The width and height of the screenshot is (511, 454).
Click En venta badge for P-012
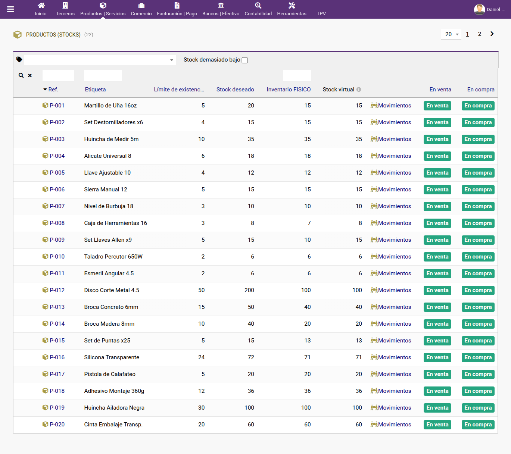point(437,290)
